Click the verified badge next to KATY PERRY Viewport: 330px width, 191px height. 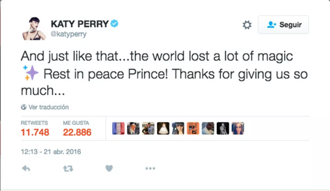114,24
